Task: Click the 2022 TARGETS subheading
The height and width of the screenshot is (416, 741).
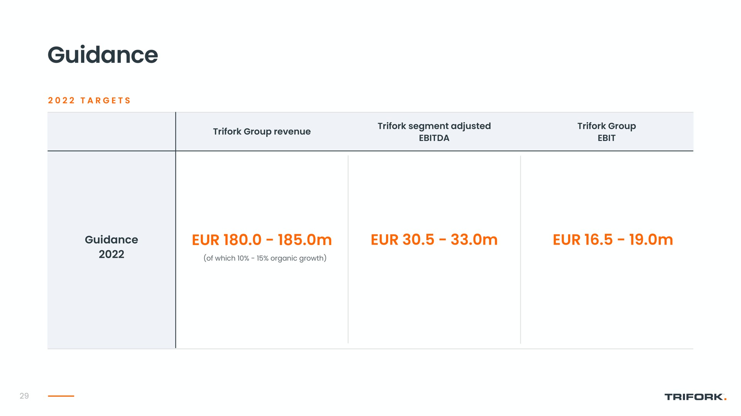Action: [89, 101]
